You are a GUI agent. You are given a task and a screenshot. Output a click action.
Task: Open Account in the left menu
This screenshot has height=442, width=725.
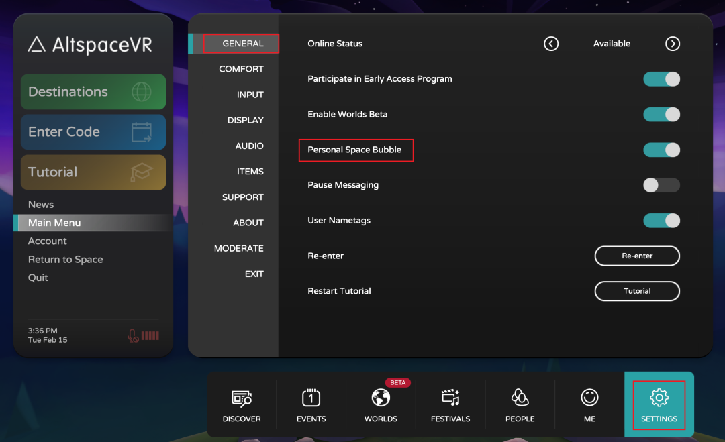pos(47,241)
